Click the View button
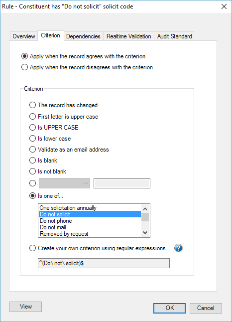 [x=26, y=307]
